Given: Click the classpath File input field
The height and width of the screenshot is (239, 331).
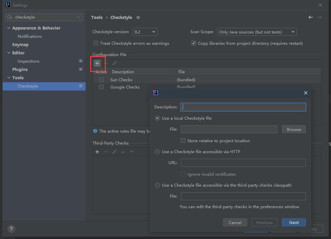Looking at the screenshot, I should [243, 196].
